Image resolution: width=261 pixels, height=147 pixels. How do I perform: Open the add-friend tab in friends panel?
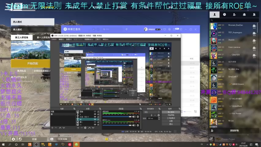coord(234,15)
